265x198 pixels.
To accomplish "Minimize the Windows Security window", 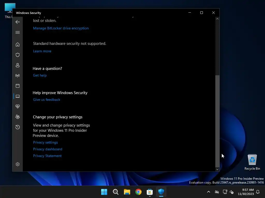I will (190, 13).
